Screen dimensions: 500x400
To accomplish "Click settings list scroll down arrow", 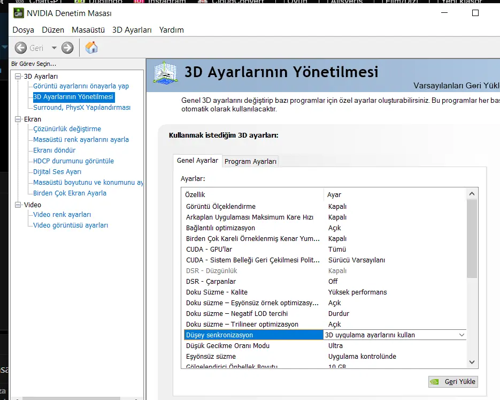I will coord(472,362).
